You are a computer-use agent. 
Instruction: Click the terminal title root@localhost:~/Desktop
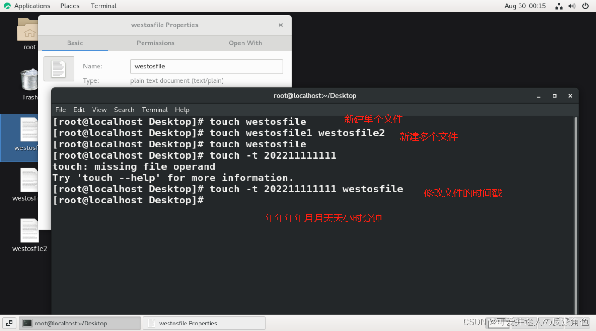tap(315, 96)
